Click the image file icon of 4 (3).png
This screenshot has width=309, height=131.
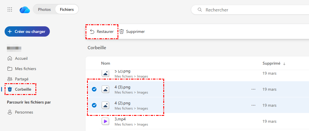click(106, 89)
